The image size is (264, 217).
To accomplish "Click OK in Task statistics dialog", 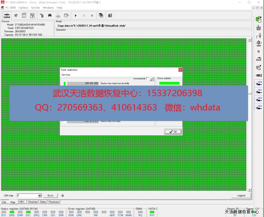I will 173,131.
